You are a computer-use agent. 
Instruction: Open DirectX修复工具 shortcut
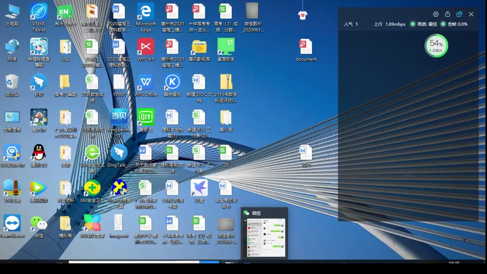(x=119, y=194)
